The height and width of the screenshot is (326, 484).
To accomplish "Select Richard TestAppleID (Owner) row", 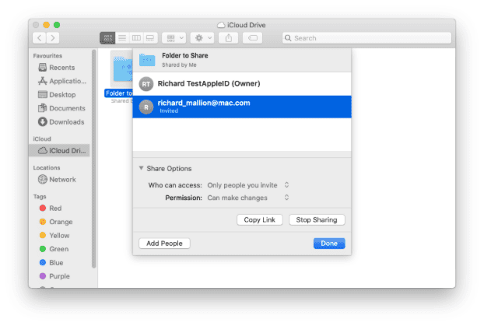I will 242,84.
